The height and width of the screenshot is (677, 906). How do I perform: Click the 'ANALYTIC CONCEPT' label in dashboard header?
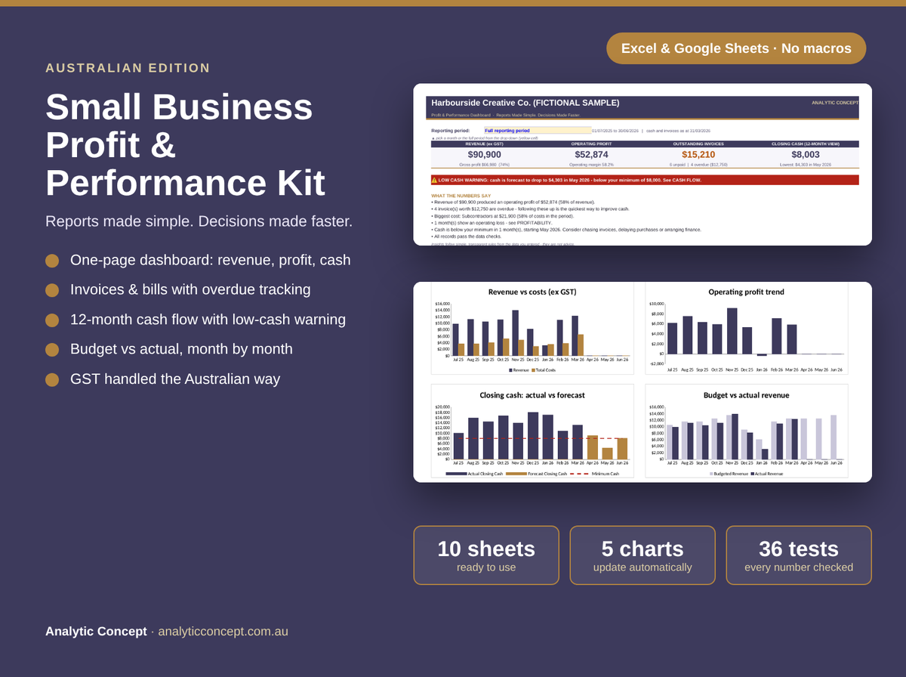[835, 103]
